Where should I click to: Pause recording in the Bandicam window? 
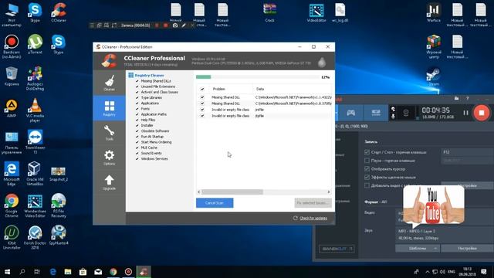point(465,113)
